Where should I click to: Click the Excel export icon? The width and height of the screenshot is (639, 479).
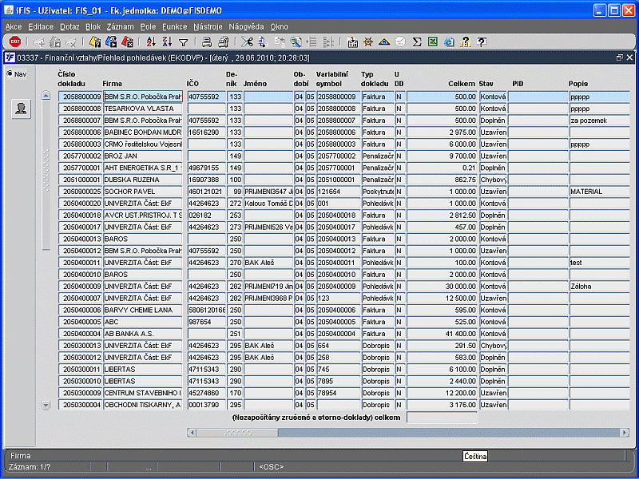(x=433, y=42)
